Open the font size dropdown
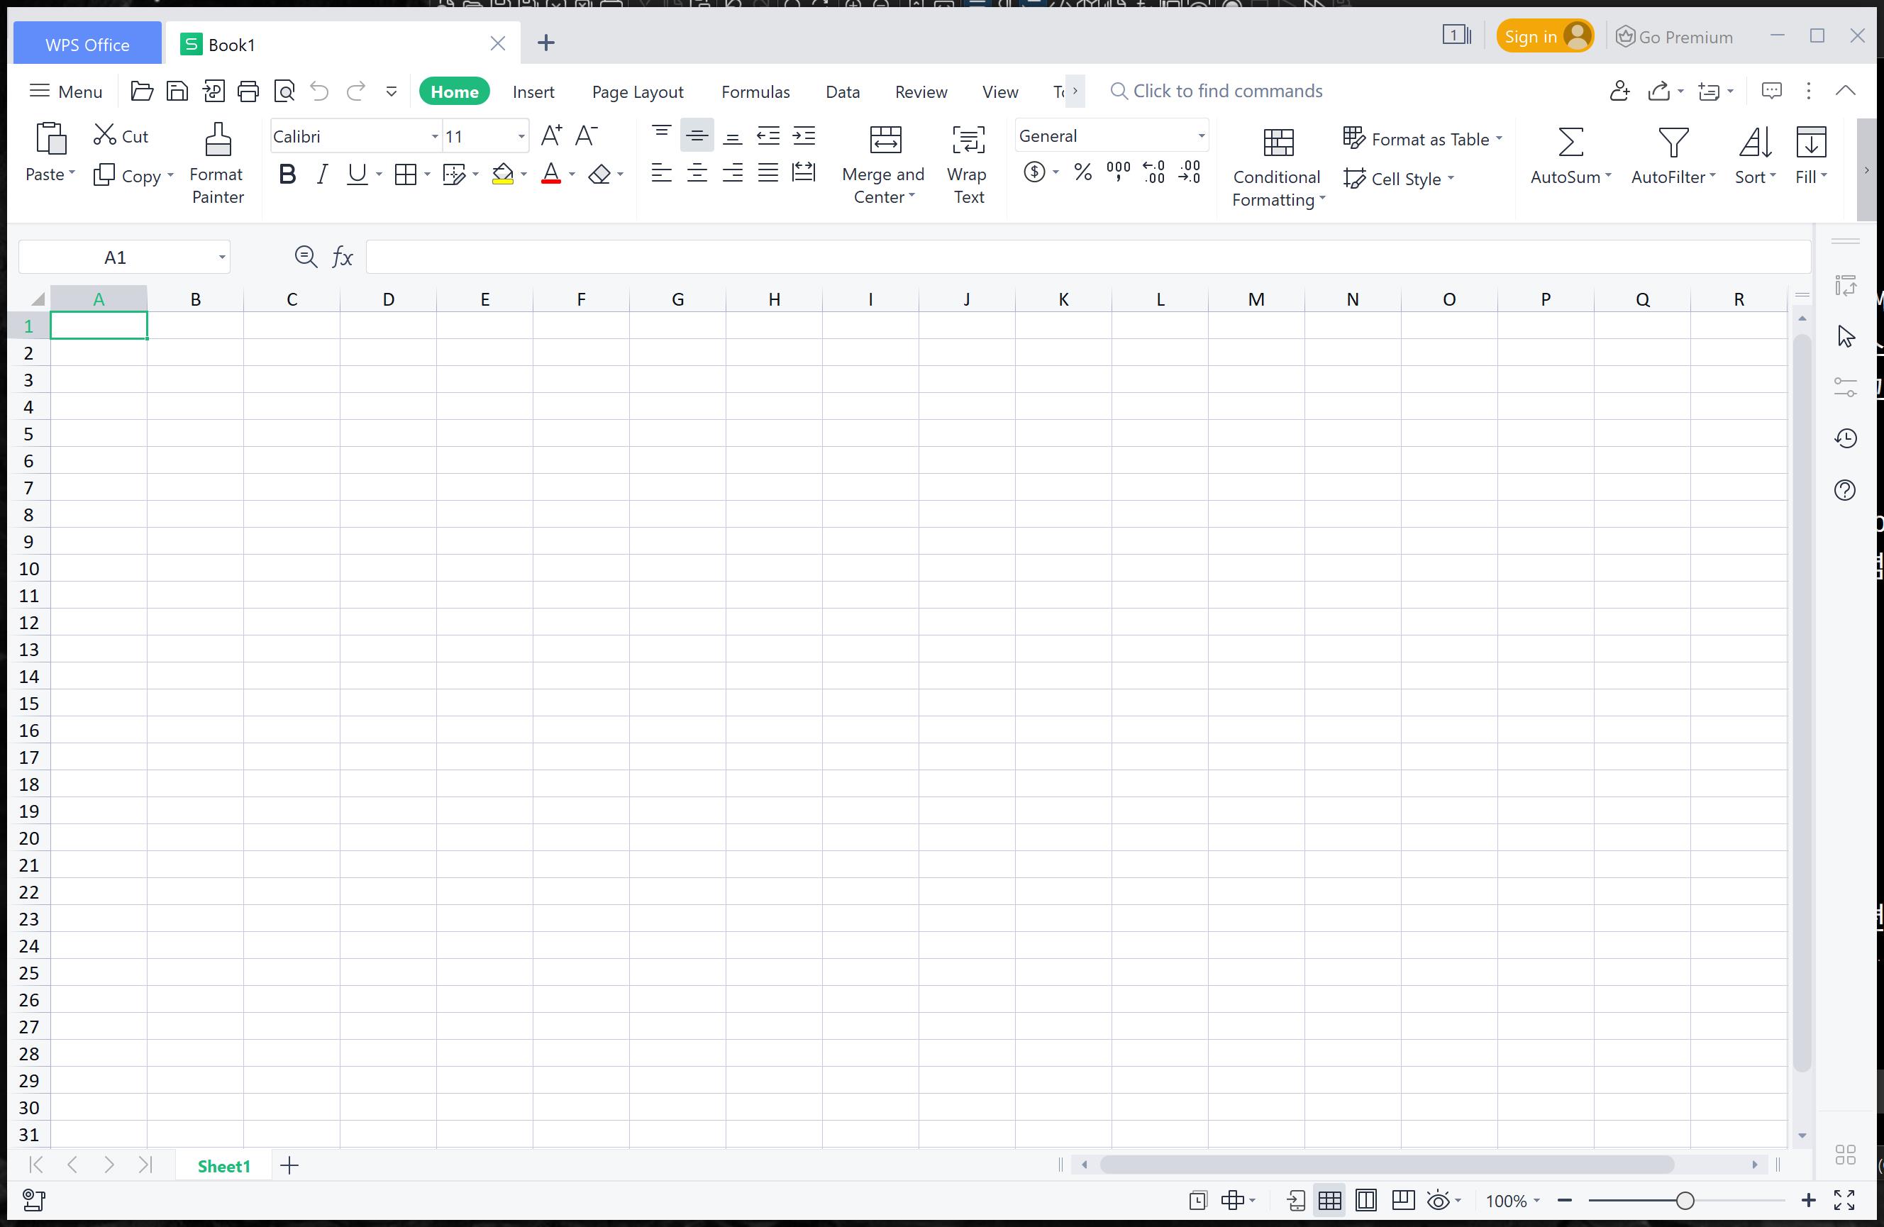 [x=521, y=136]
